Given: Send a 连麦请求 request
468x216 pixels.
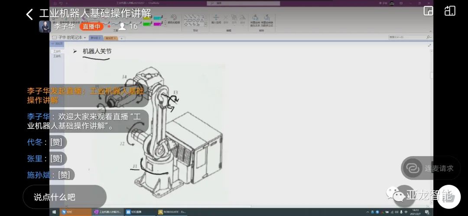Looking at the screenshot, I should (431, 168).
